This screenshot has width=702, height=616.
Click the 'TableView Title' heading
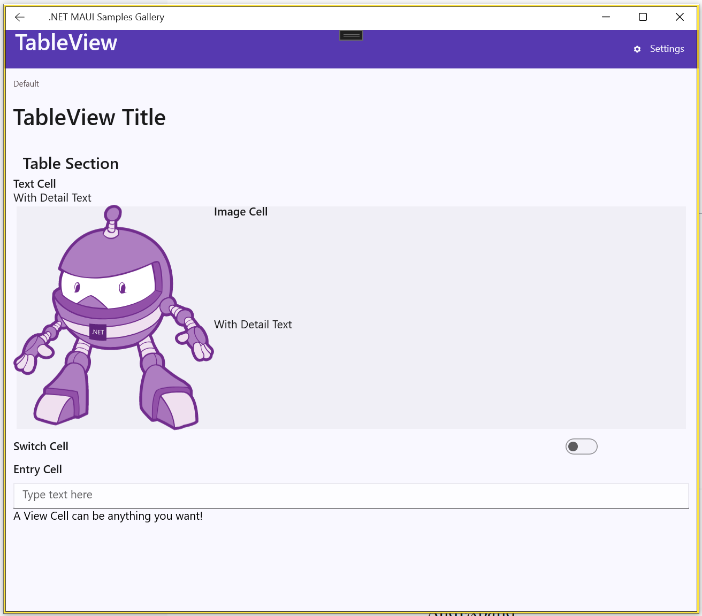89,118
